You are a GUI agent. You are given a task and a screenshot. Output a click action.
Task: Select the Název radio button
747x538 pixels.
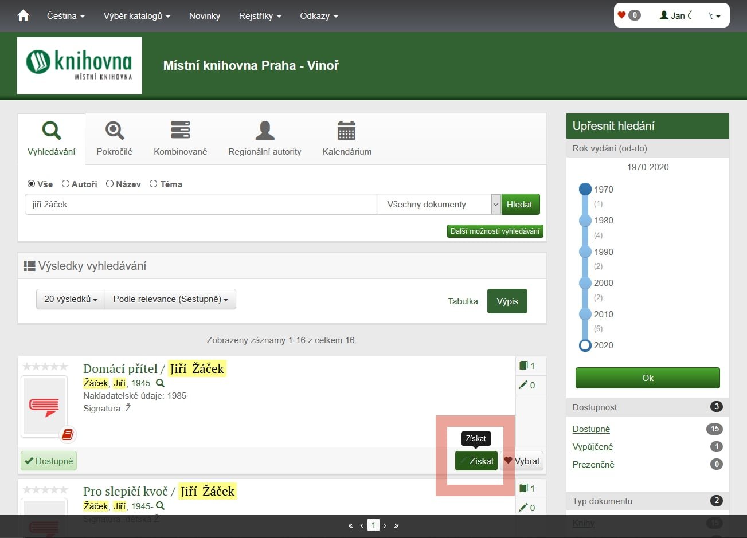(110, 184)
